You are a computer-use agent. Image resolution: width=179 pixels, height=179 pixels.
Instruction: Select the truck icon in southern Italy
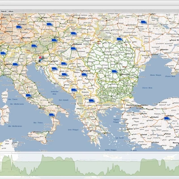coord(52,115)
